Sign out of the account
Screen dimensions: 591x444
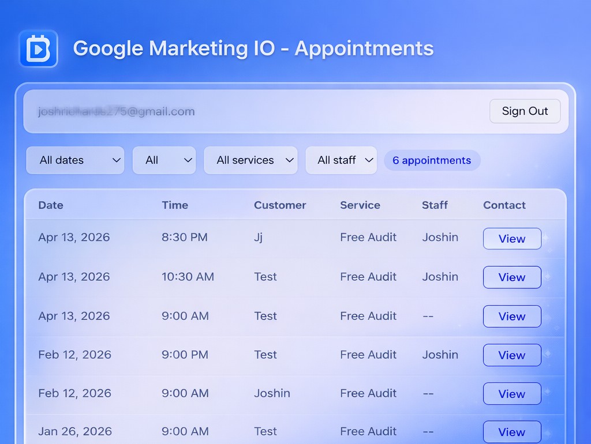[525, 111]
